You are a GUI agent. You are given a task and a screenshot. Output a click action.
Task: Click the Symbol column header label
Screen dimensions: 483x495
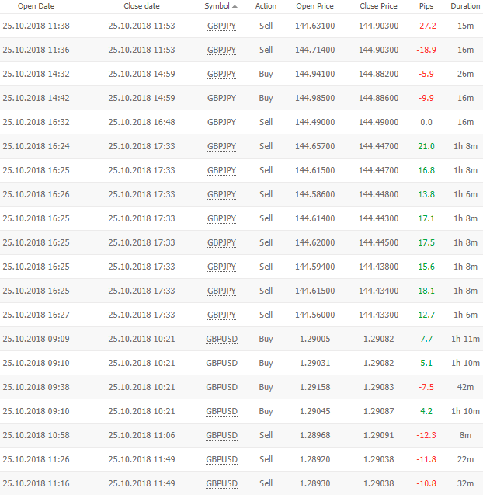click(217, 6)
